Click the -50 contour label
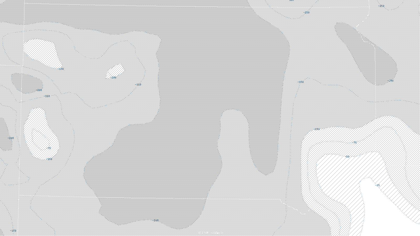This screenshot has width=420, height=236. (x=347, y=157)
